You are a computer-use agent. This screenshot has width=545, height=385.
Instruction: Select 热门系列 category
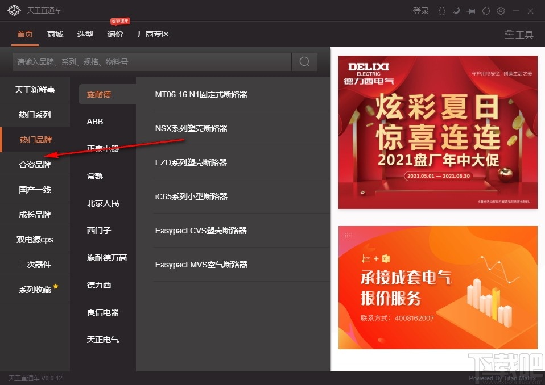tap(35, 115)
